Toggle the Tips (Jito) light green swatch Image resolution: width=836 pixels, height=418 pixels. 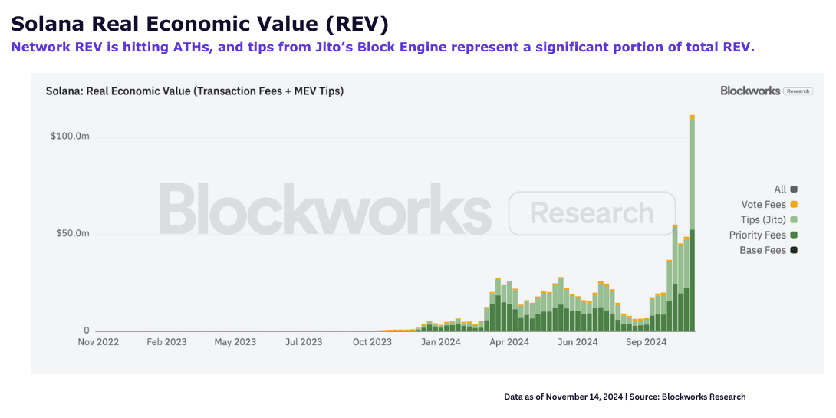tap(794, 219)
